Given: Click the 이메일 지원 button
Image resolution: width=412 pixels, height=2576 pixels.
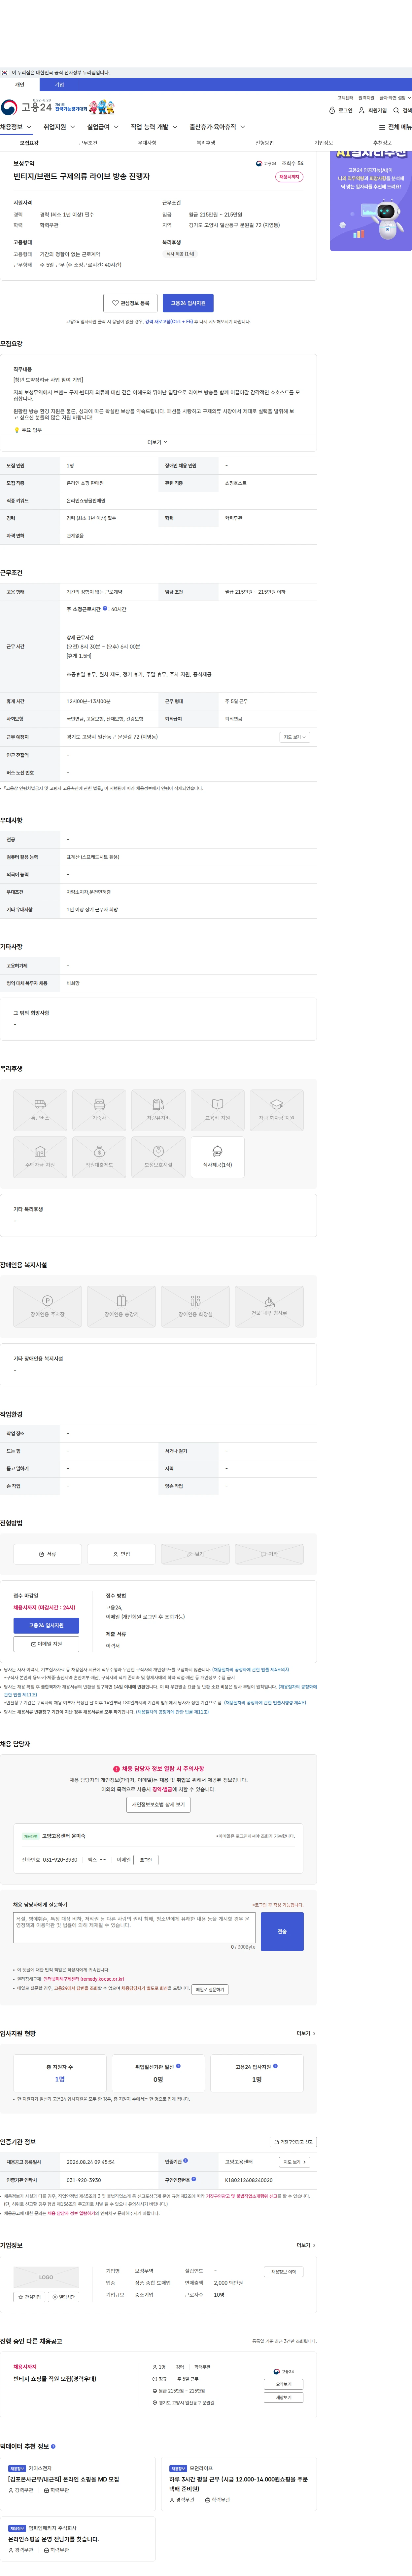Looking at the screenshot, I should click(46, 1644).
